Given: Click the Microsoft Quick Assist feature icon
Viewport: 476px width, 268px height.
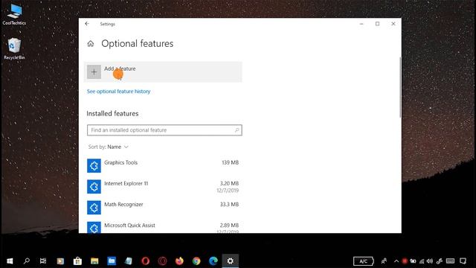Looking at the screenshot, I should (94, 228).
